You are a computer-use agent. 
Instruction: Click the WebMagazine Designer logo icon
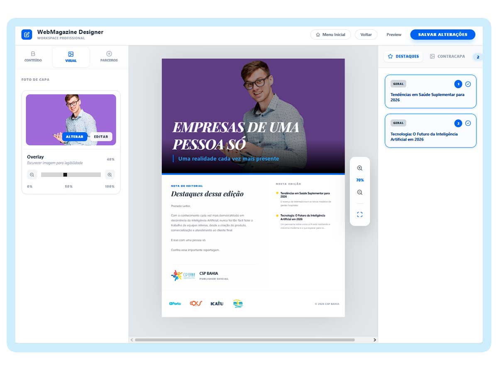pos(27,34)
